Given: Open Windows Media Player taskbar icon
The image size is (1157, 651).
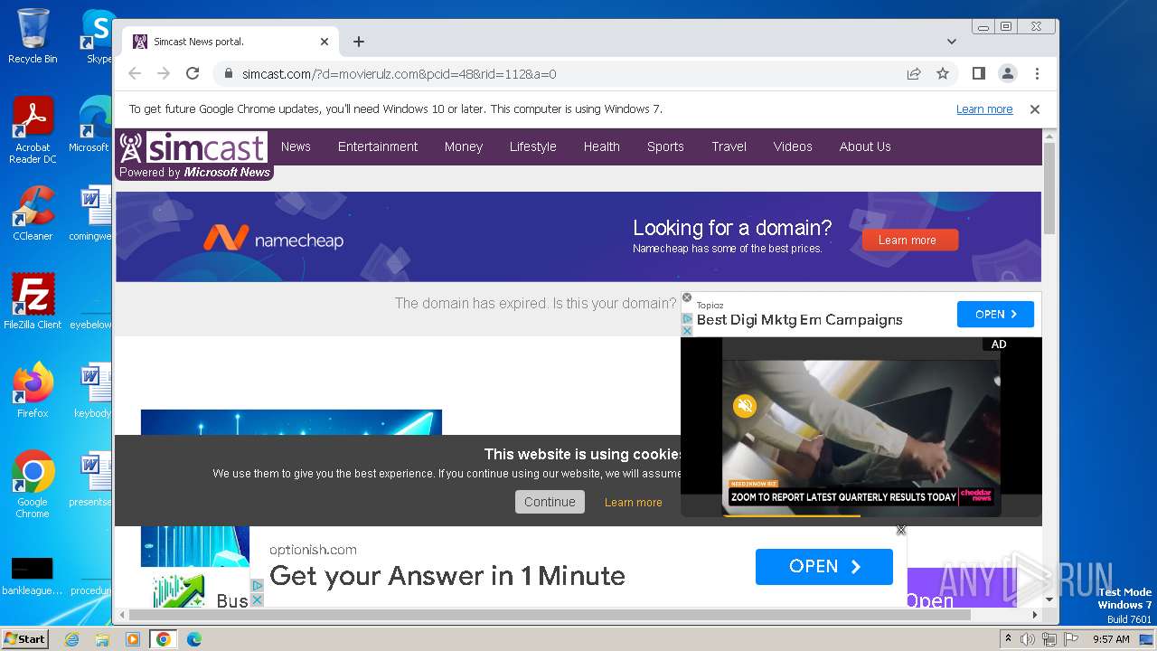Looking at the screenshot, I should [133, 639].
